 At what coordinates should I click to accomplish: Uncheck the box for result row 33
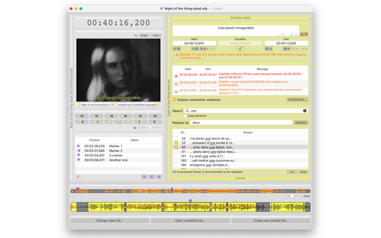(x=176, y=143)
